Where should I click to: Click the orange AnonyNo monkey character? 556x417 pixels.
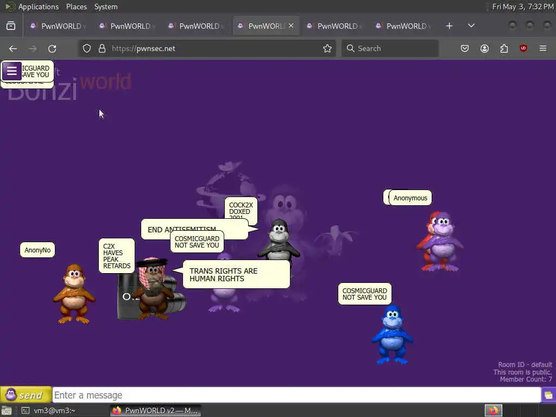(74, 294)
